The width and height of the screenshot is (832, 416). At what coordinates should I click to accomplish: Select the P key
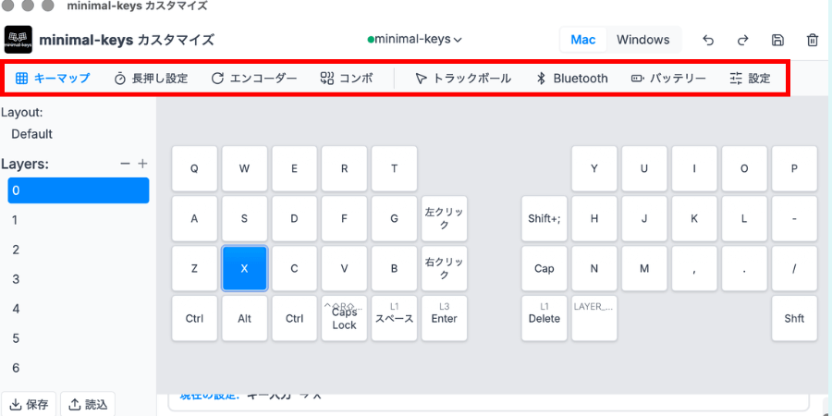point(794,169)
